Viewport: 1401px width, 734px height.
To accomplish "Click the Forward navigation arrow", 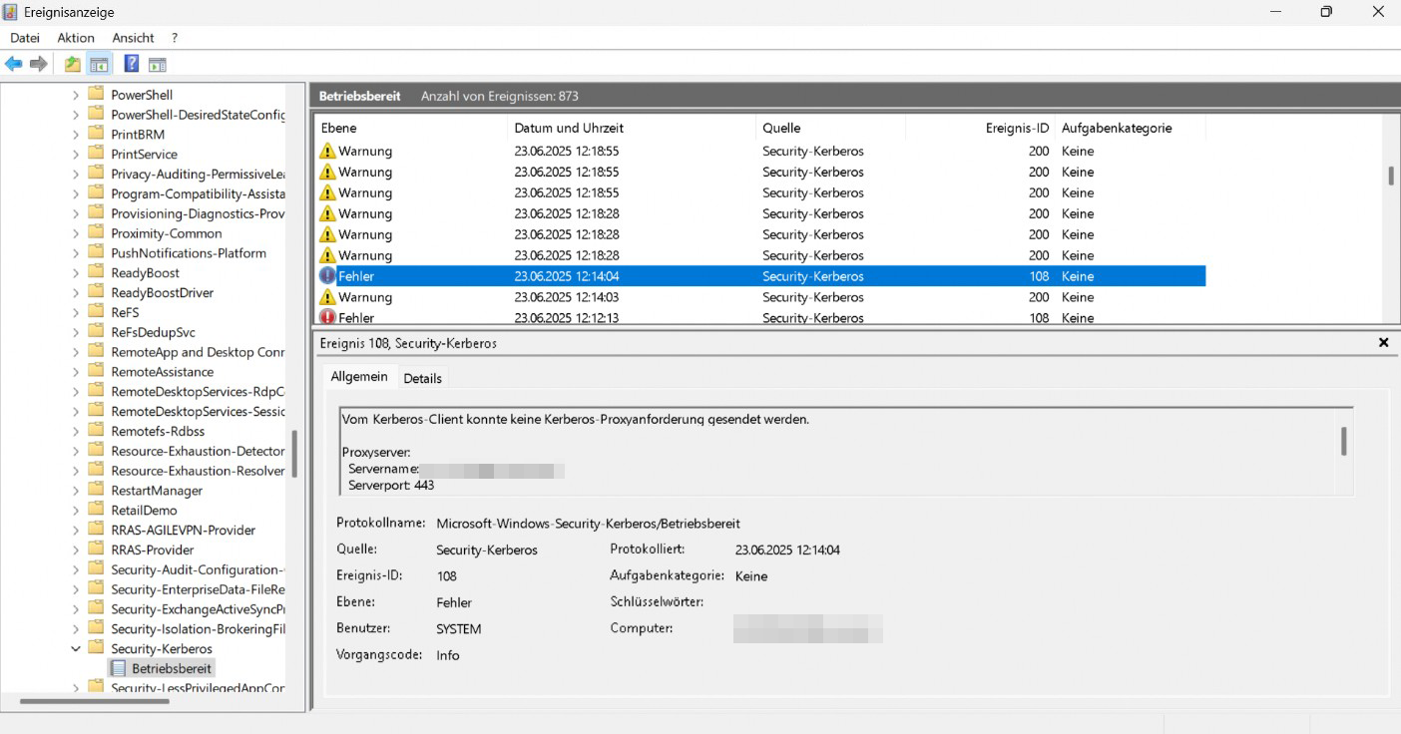I will pos(38,63).
